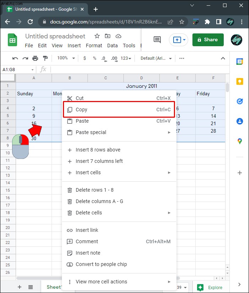Open the Format menu
249x293 pixels.
point(94,46)
